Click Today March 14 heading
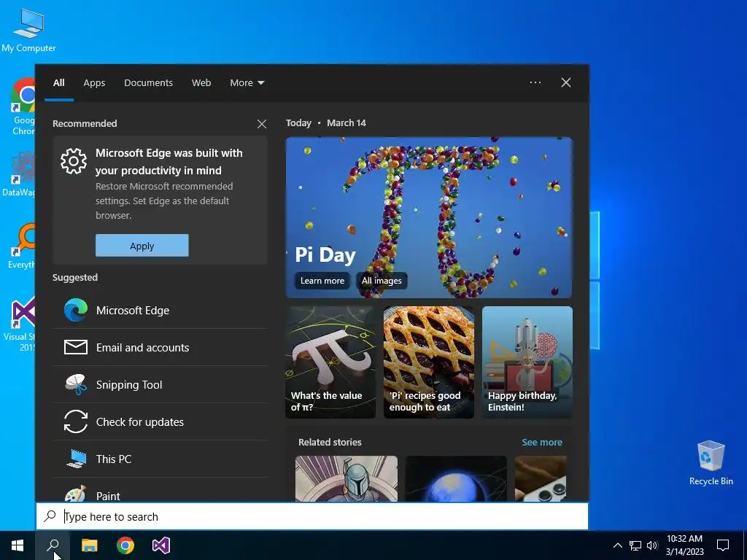The image size is (747, 560). (326, 122)
